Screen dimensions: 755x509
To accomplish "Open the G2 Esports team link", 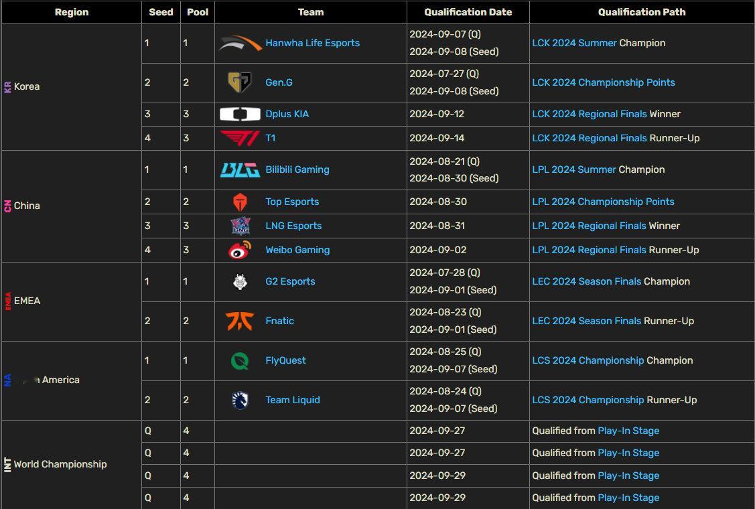I will [x=290, y=281].
